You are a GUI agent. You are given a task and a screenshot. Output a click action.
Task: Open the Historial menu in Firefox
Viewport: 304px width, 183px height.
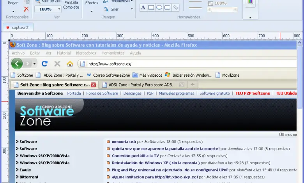(x=64, y=53)
